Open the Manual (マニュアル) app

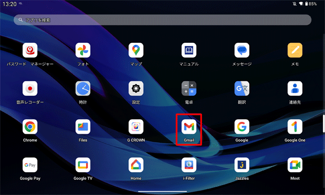pos(189,50)
